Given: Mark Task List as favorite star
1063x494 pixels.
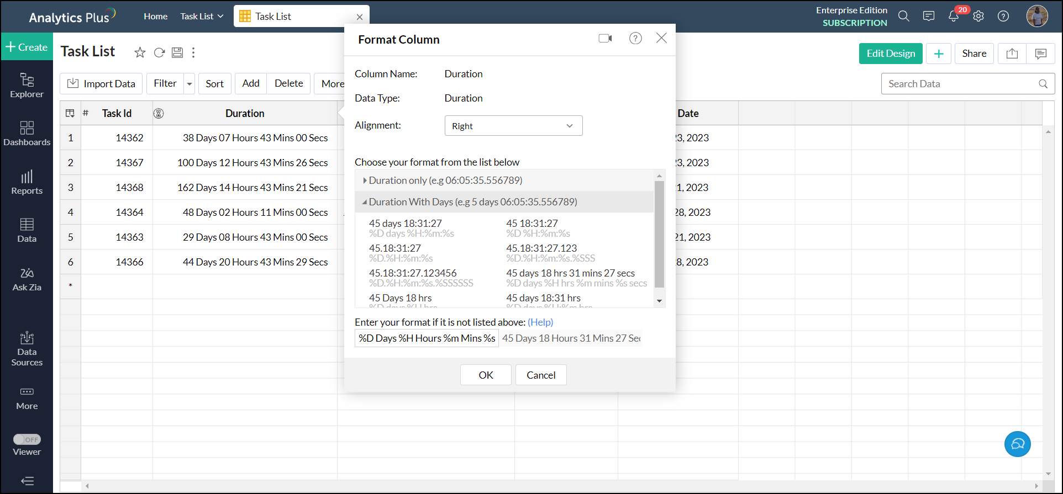Looking at the screenshot, I should click(x=140, y=52).
